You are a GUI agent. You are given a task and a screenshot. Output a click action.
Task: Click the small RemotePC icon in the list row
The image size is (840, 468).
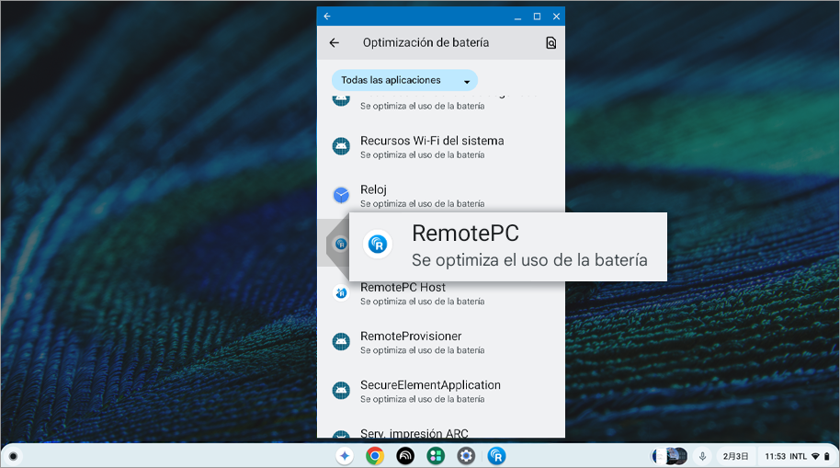pyautogui.click(x=341, y=245)
